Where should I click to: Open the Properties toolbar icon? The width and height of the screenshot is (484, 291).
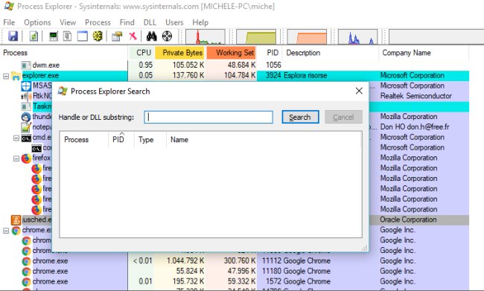point(117,36)
